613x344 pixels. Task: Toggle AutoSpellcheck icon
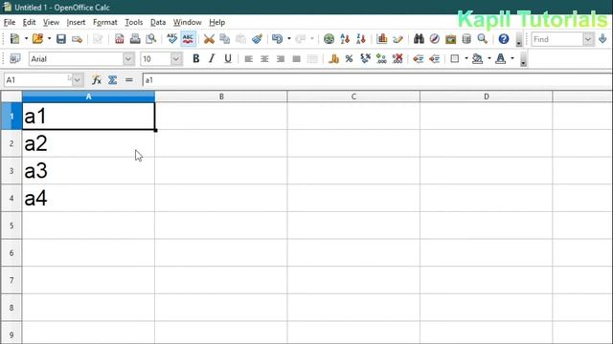pos(188,39)
